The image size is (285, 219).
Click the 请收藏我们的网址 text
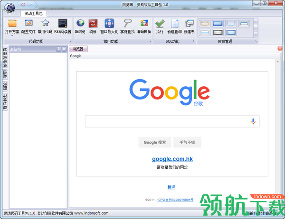172,167
